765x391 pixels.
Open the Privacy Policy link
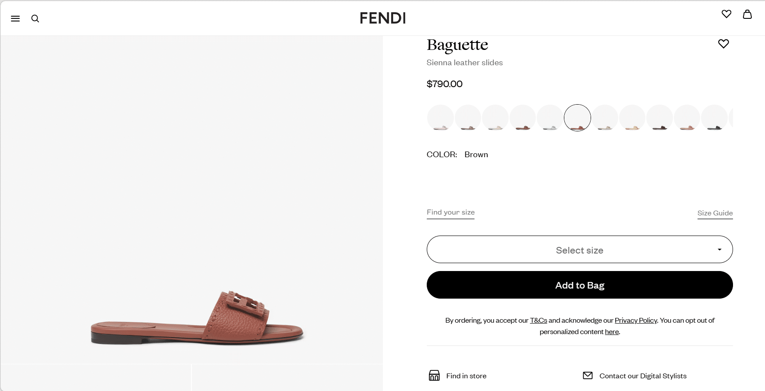point(636,321)
